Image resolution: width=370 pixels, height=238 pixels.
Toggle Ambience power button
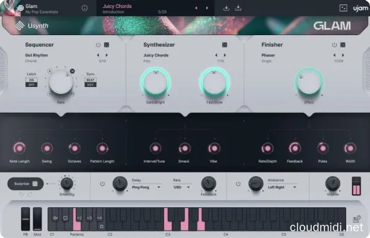pos(238,184)
